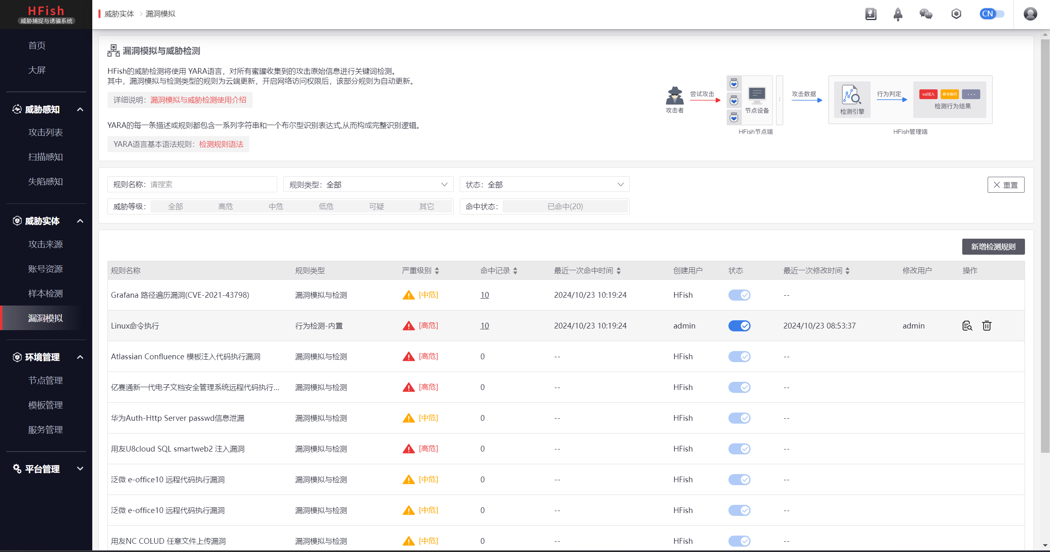Click the 漏洞模拟与威胁检测 network title icon
Screen dimensions: 1050x552
pos(114,50)
